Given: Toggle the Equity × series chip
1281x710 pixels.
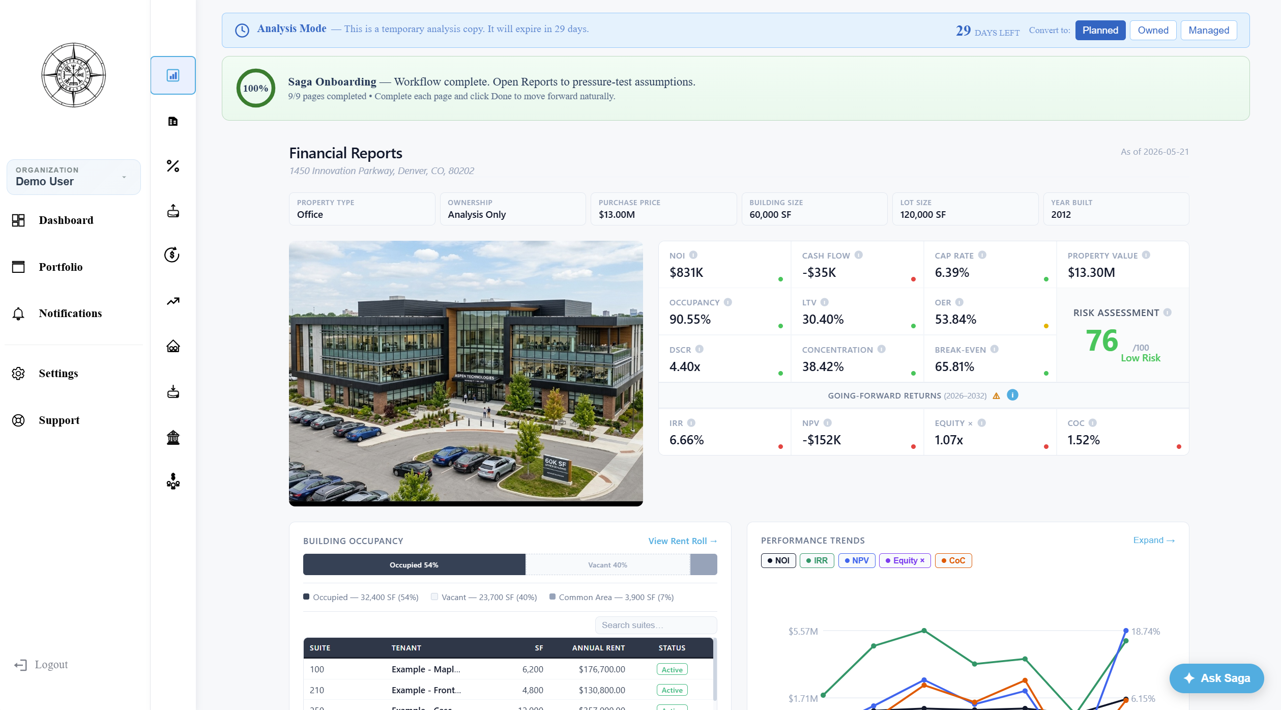Looking at the screenshot, I should tap(905, 560).
